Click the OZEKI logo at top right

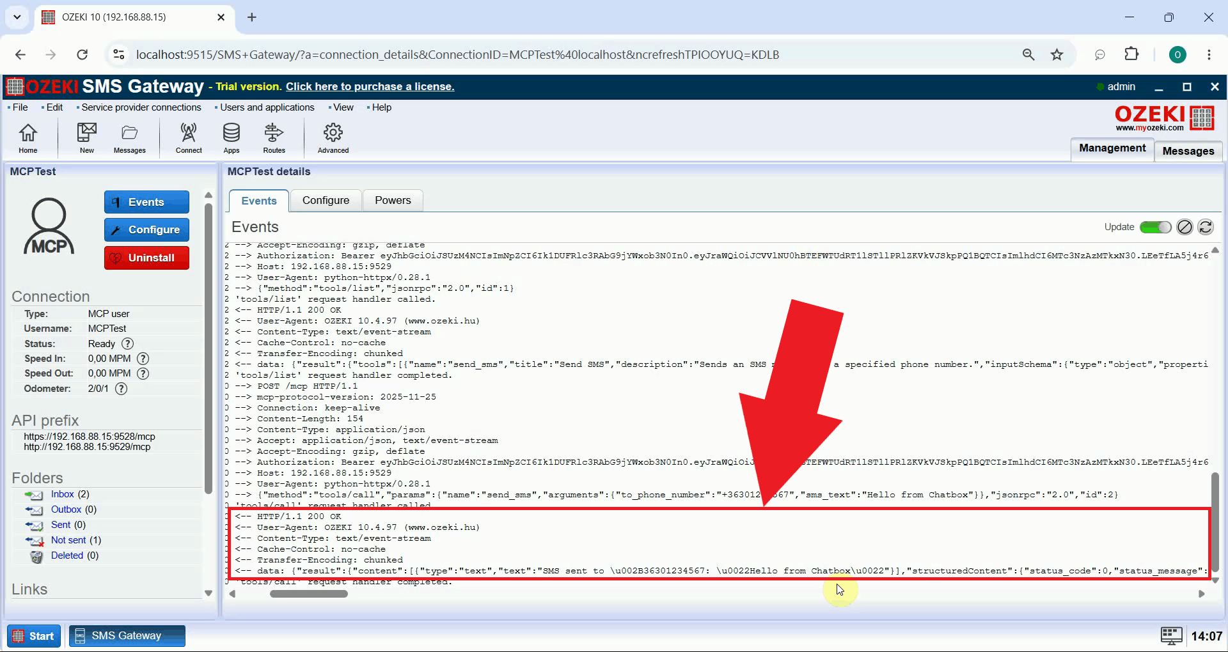coord(1164,118)
